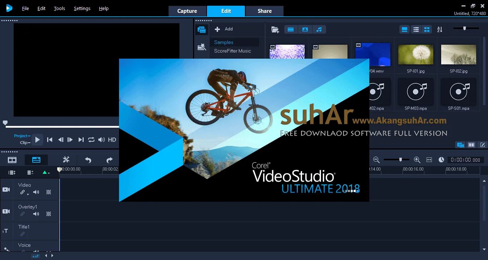Open the options panel edit icon
This screenshot has height=260, width=488.
click(x=483, y=145)
